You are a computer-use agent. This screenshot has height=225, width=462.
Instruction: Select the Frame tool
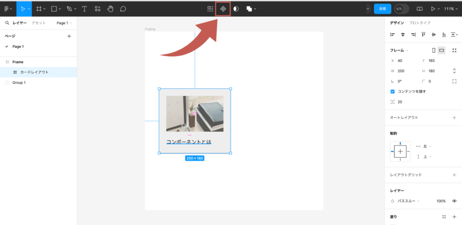39,9
